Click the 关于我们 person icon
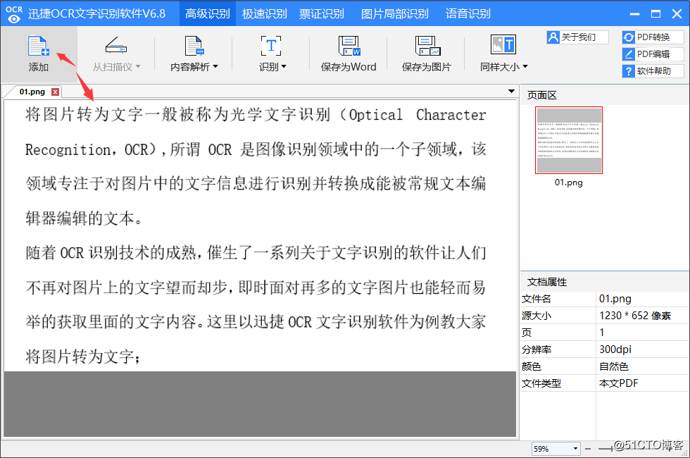Image resolution: width=690 pixels, height=458 pixels. [x=553, y=37]
